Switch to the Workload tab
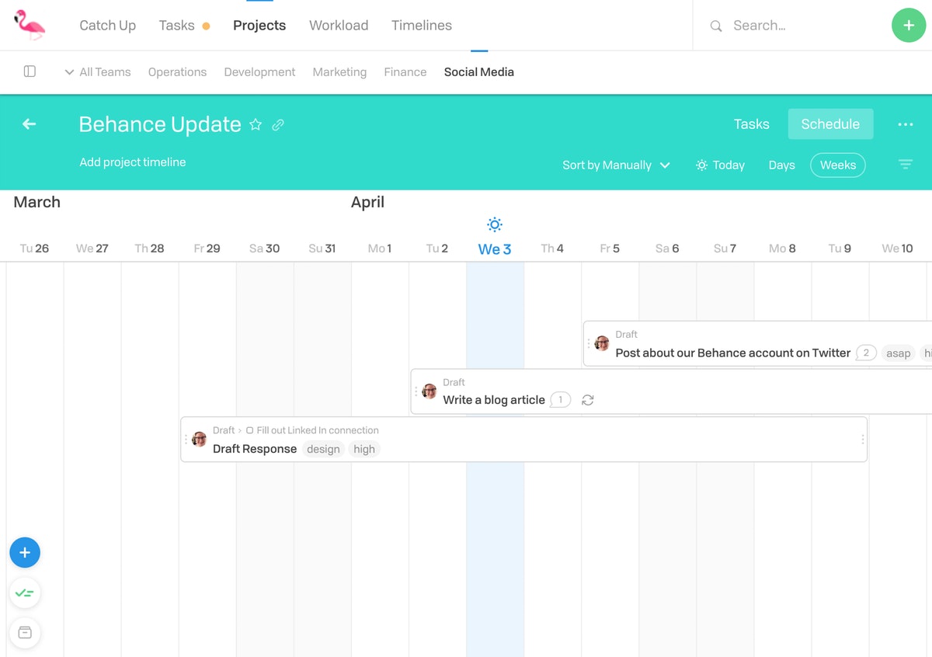Viewport: 932px width, 657px height. pos(339,26)
